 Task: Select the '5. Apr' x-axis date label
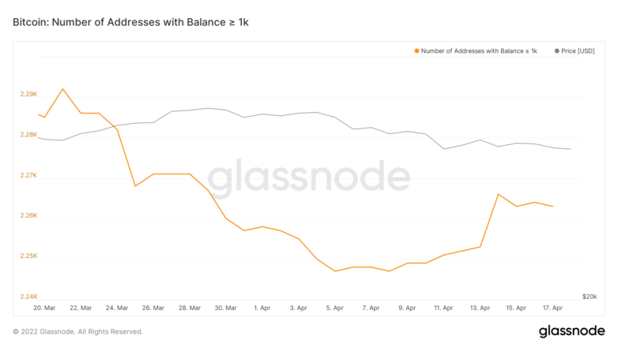click(x=334, y=308)
